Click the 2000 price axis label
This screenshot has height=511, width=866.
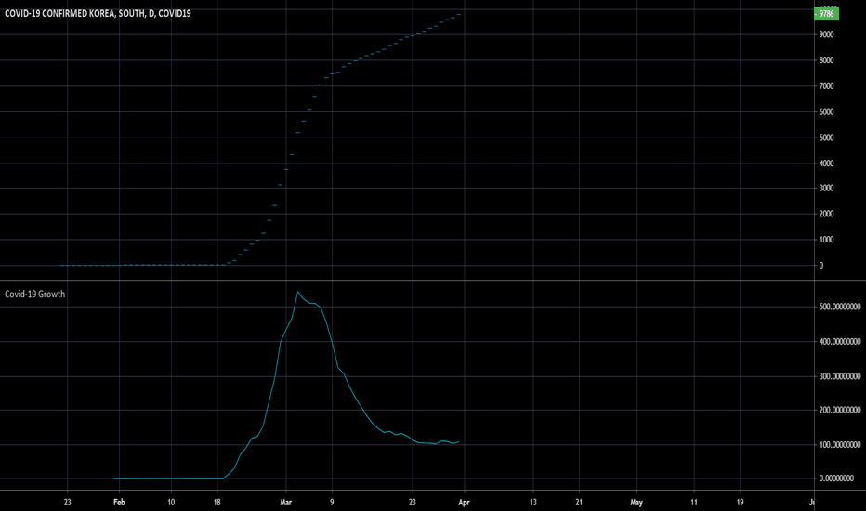click(x=826, y=214)
